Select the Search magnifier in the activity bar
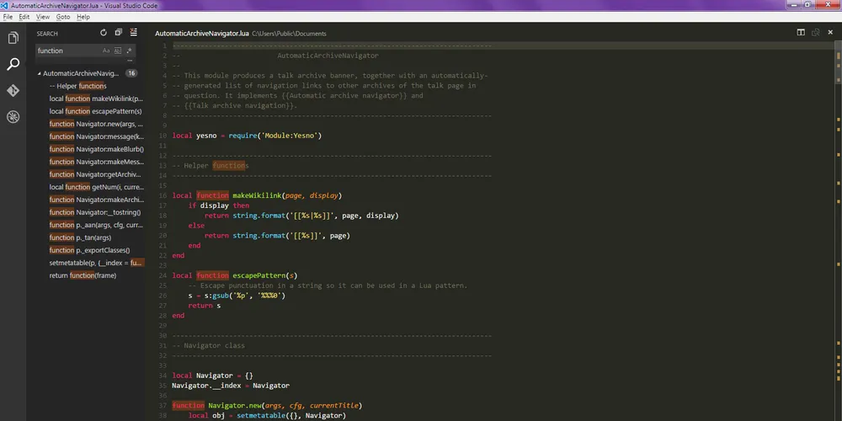This screenshot has width=842, height=421. tap(13, 65)
